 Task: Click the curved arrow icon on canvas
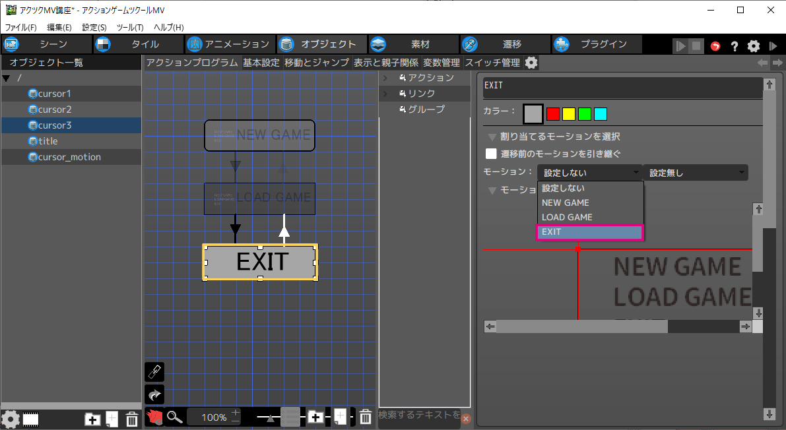pyautogui.click(x=154, y=394)
